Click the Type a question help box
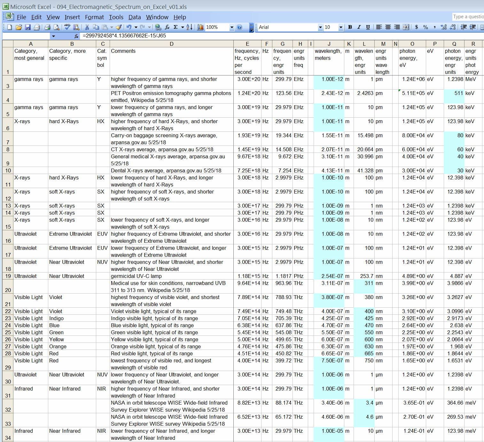The width and height of the screenshot is (484, 442). (x=468, y=16)
